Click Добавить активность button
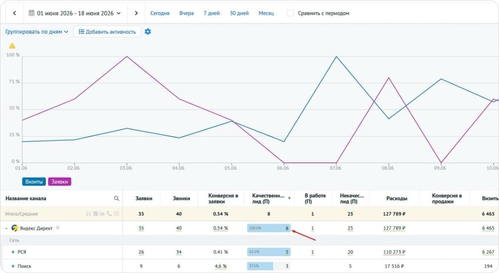 click(107, 32)
